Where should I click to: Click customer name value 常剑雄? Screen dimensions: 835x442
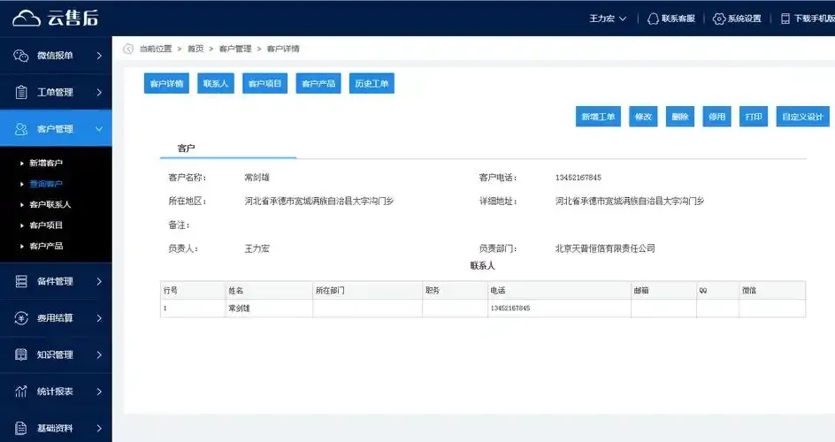click(x=257, y=178)
